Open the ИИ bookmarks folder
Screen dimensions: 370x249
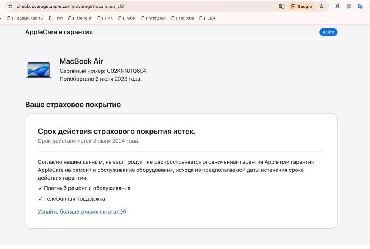[56, 18]
